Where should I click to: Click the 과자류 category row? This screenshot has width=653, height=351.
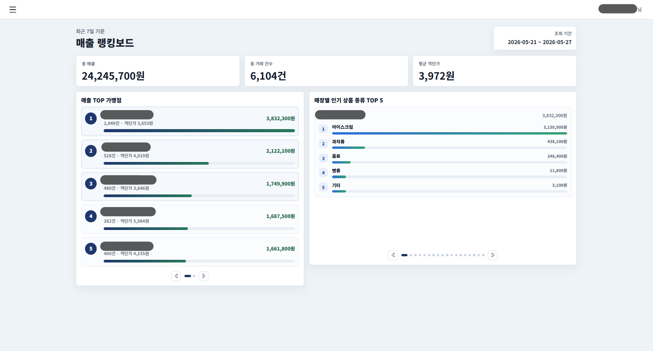(443, 144)
